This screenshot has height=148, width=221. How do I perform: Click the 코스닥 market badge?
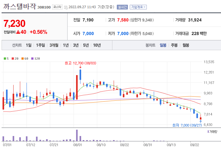[x=57, y=7]
